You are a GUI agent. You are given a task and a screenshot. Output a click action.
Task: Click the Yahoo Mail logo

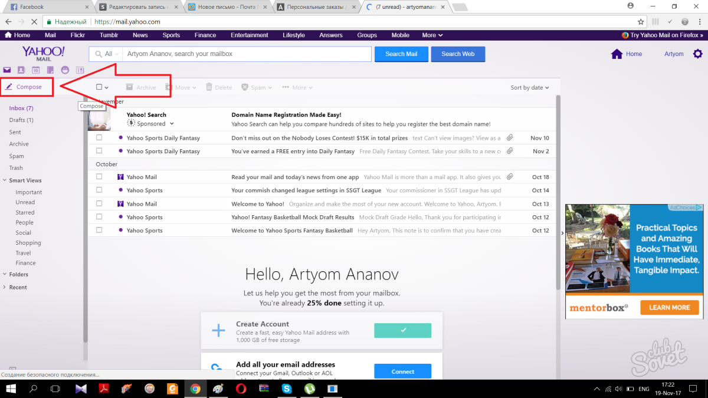pos(44,54)
